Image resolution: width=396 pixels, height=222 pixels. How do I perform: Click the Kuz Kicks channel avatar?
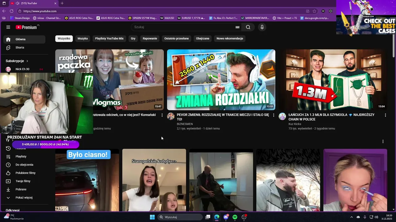tap(282, 116)
